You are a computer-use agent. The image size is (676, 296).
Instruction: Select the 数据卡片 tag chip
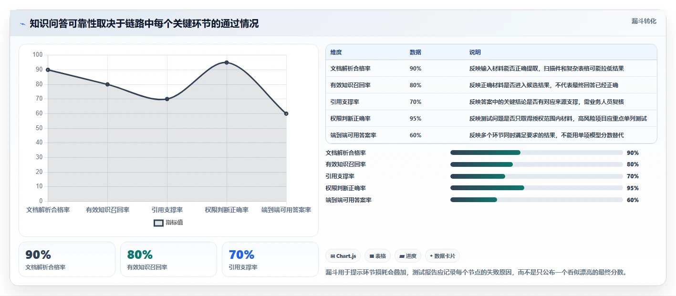442,256
